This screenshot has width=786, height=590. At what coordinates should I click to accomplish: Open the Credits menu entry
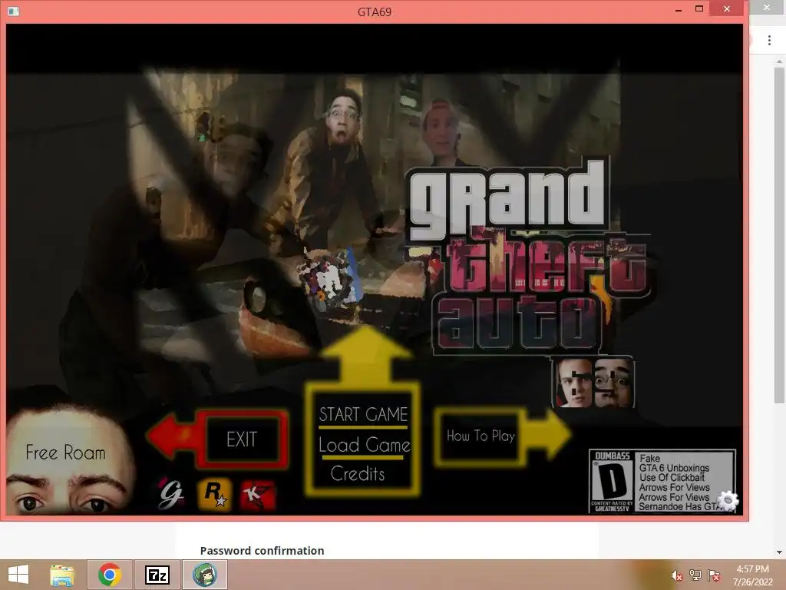358,473
